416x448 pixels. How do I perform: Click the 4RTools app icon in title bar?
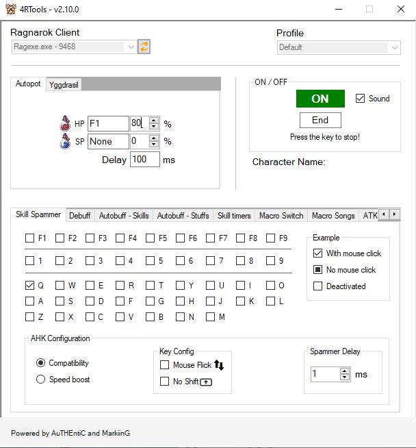[x=11, y=9]
